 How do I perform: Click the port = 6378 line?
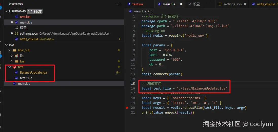[161, 55]
